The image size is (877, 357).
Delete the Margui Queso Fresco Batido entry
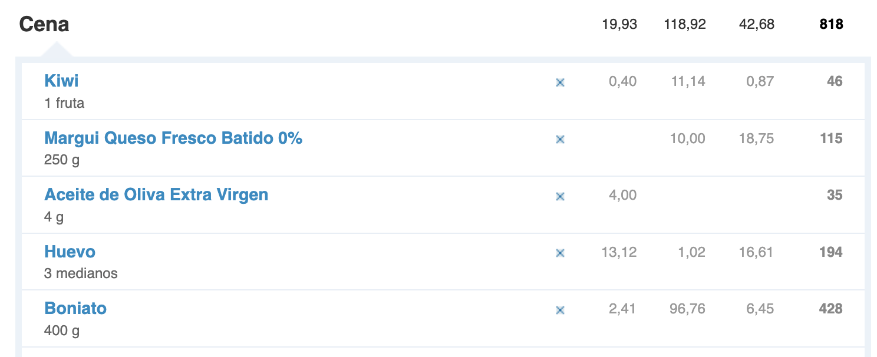click(x=560, y=140)
